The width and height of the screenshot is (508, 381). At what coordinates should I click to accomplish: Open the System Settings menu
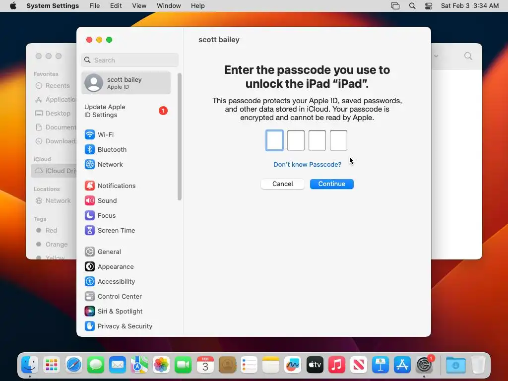pyautogui.click(x=53, y=6)
